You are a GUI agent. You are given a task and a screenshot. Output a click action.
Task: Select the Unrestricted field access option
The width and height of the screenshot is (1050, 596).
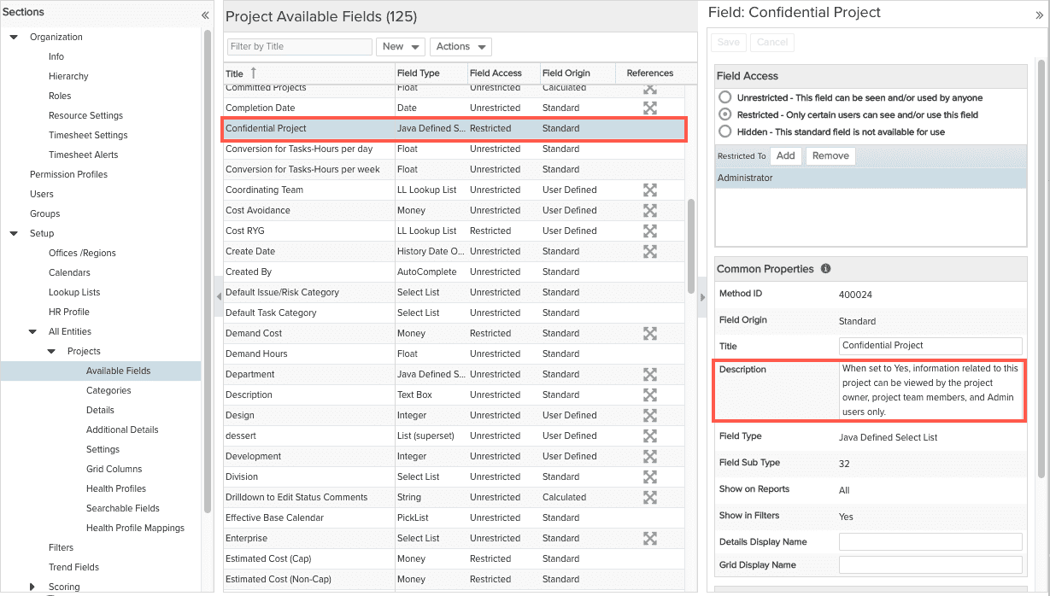coord(725,98)
